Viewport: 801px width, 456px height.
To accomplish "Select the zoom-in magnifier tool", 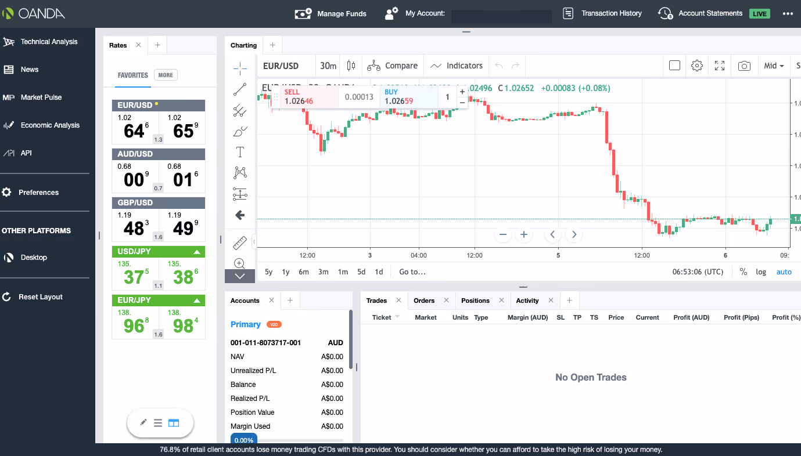I will click(240, 263).
